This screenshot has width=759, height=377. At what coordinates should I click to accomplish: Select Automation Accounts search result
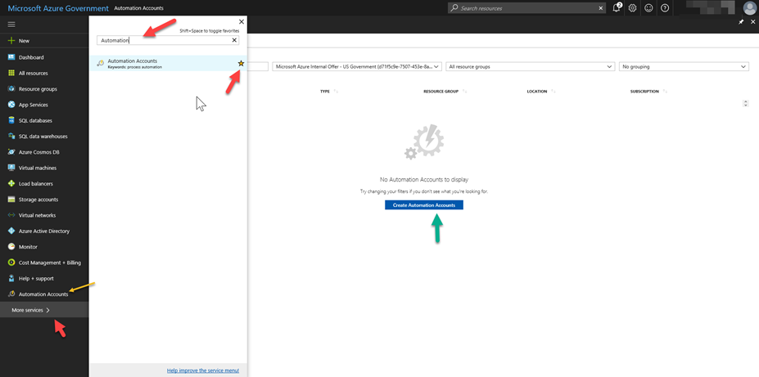pyautogui.click(x=168, y=63)
